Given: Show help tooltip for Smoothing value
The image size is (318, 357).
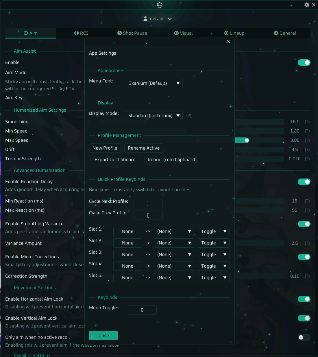Looking at the screenshot, I should pos(307,122).
